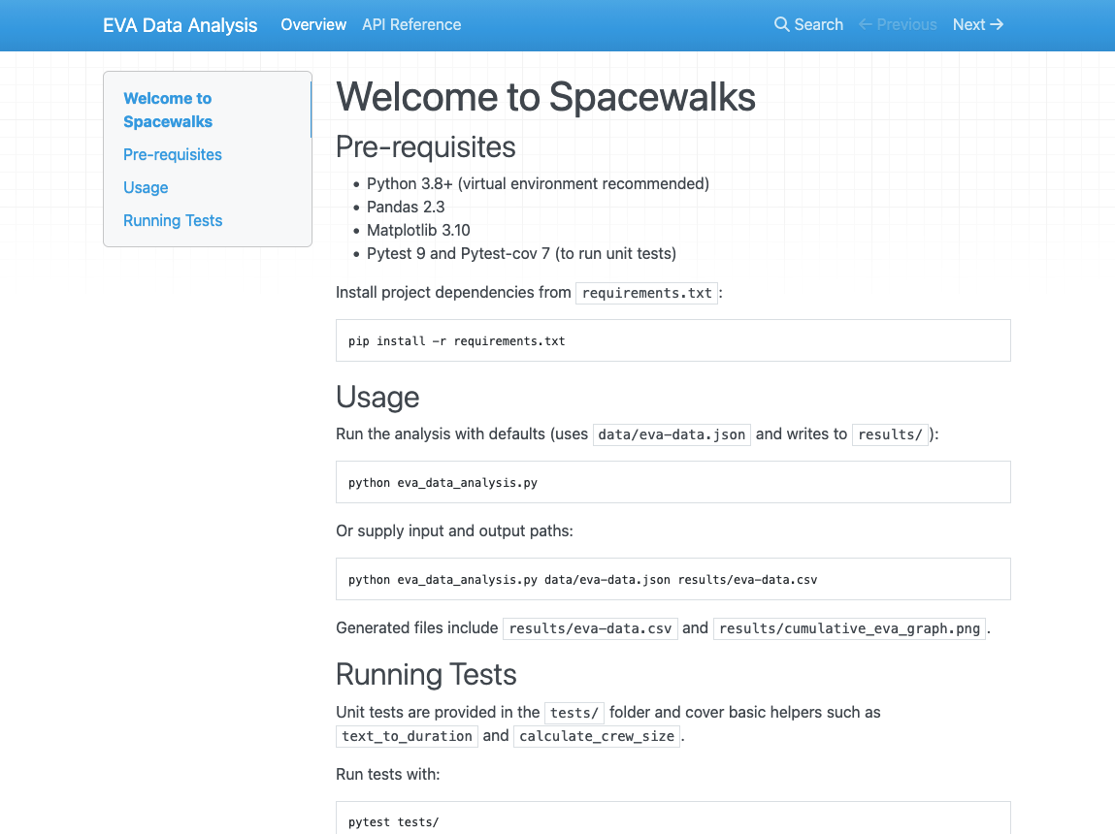Select Welcome to Spacewalks in the sidebar

167,110
